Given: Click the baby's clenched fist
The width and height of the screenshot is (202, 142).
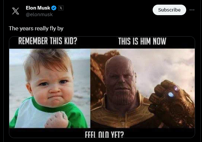Looking at the screenshot, I should tap(56, 119).
